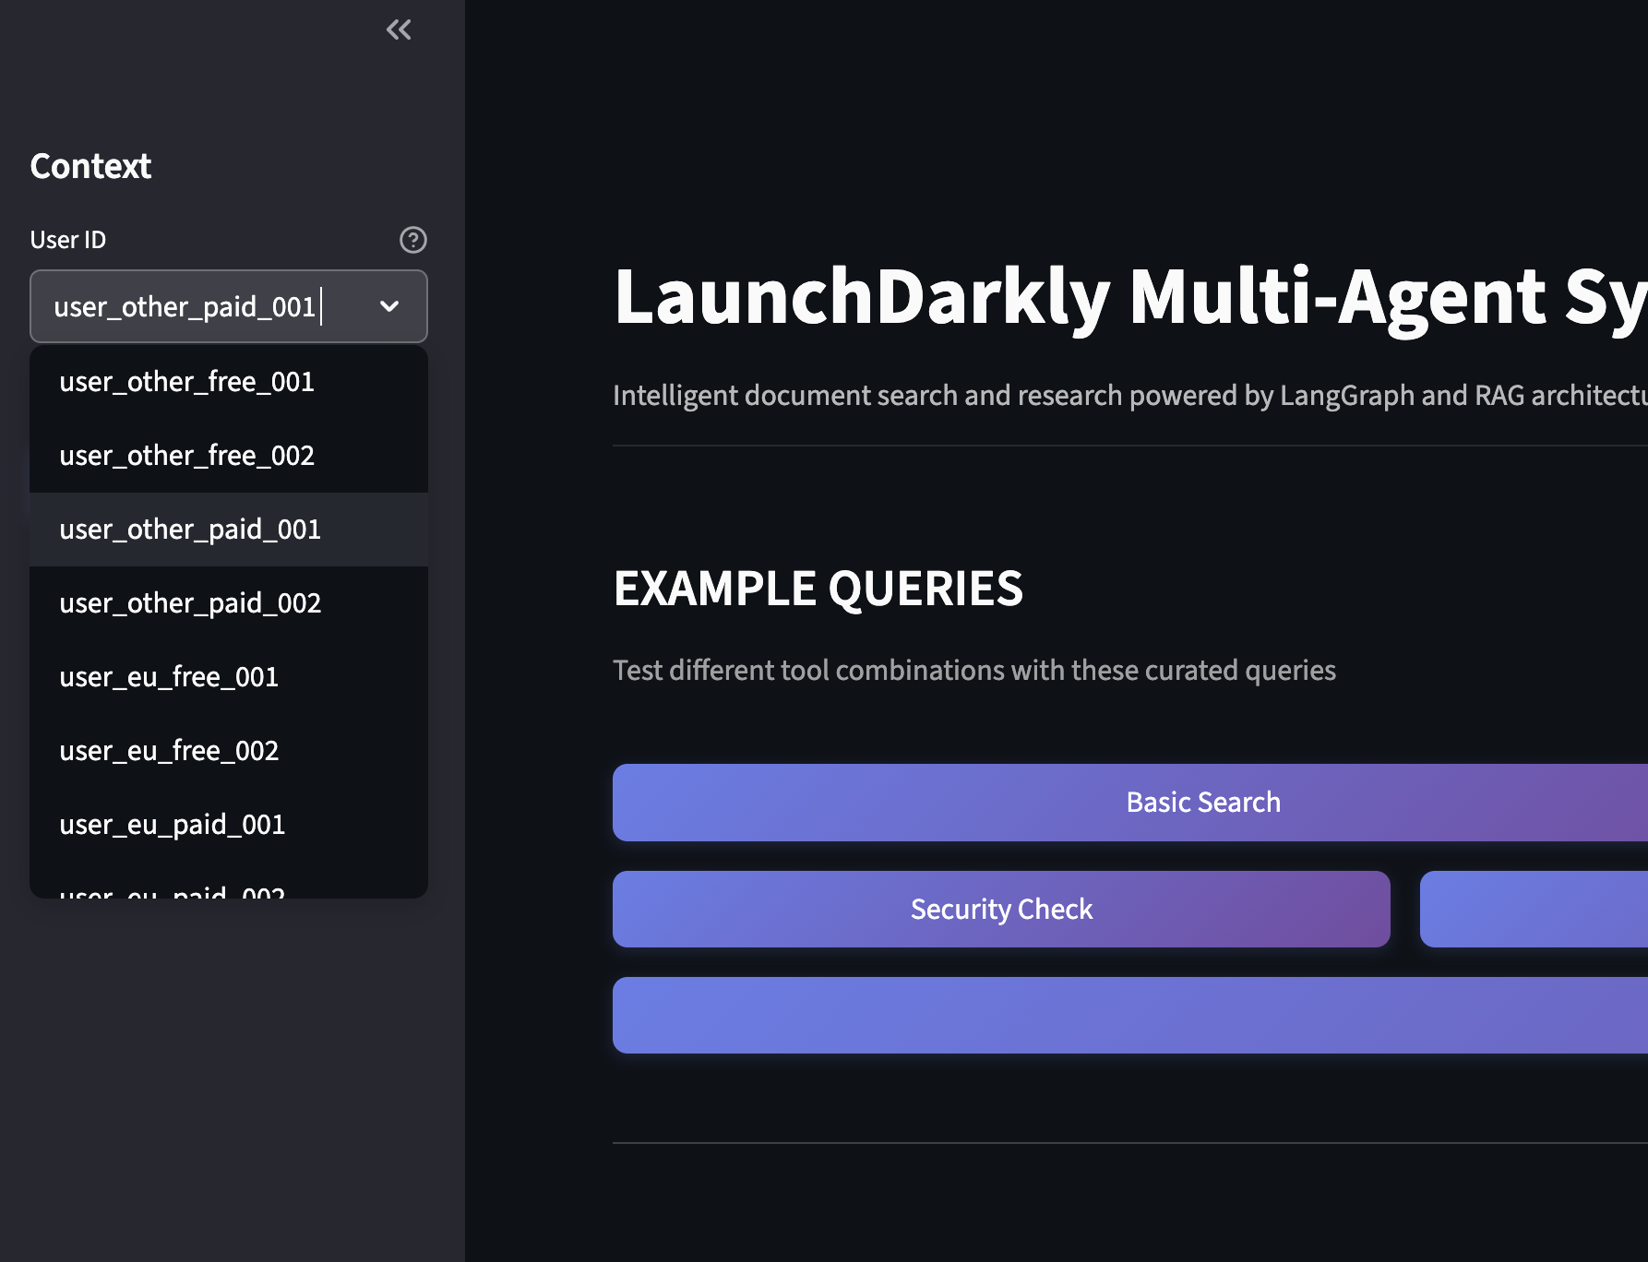Screen dimensions: 1648x1262
Task: Pick user_eu_free_001 from the dropdown
Action: point(169,676)
